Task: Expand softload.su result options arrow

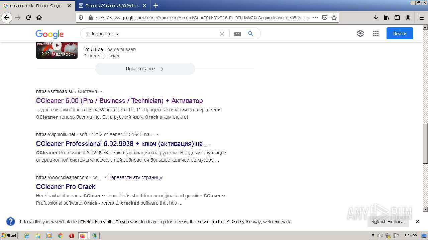Action: (101, 91)
